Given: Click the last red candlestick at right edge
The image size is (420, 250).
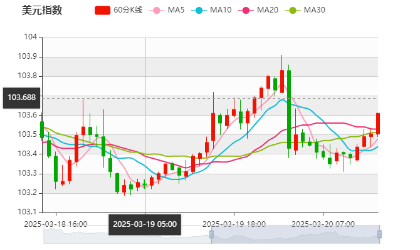Looking at the screenshot, I should click(378, 123).
